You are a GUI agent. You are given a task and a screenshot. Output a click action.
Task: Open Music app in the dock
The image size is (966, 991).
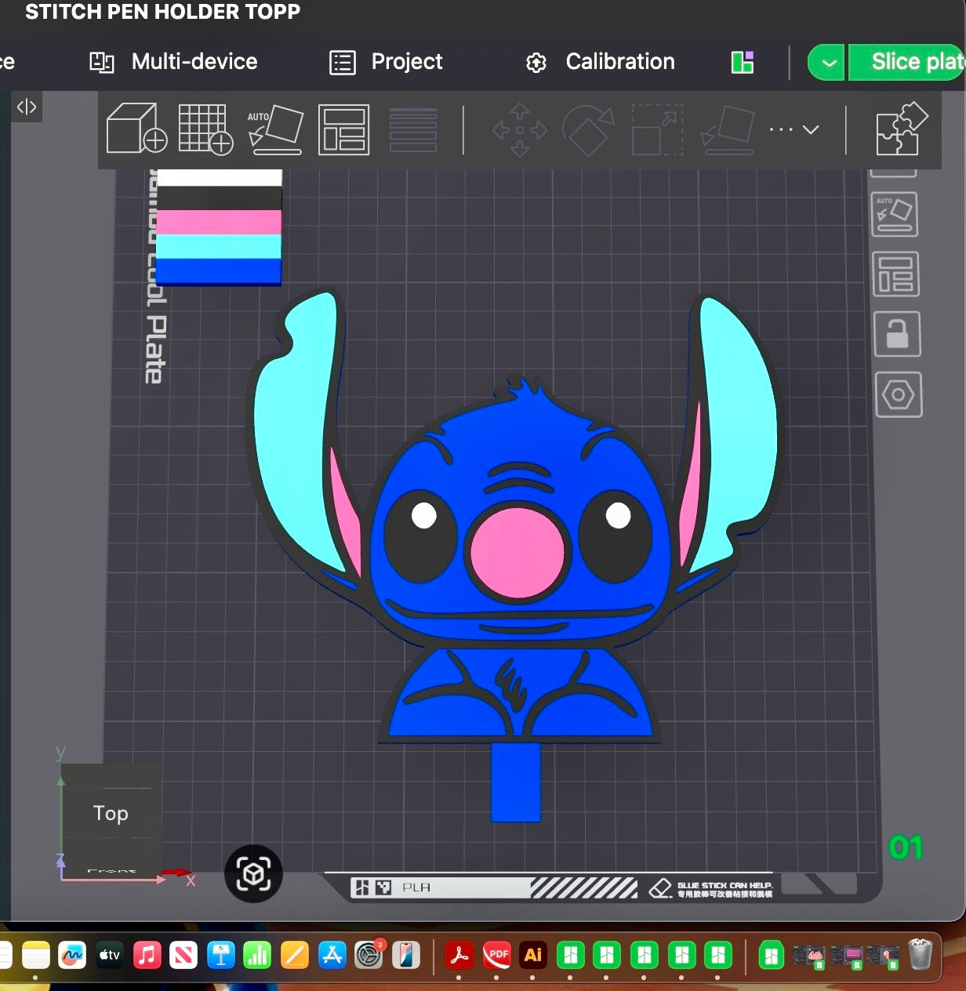(147, 955)
